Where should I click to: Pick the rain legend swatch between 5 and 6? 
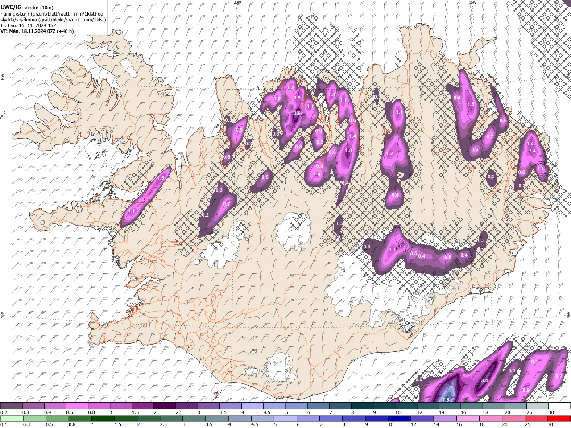(285, 418)
